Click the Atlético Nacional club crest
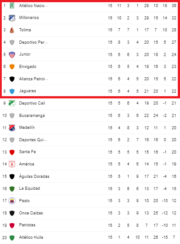Image resolution: width=180 pixels, height=244 pixels. (12, 6)
